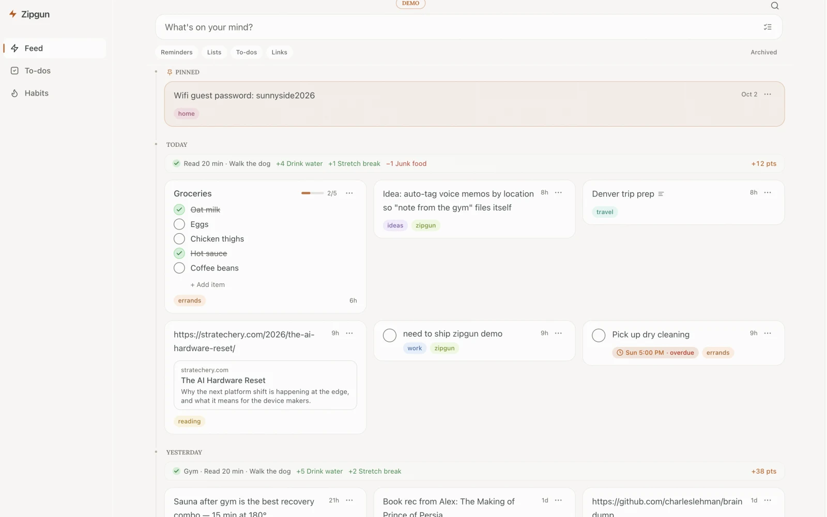Filter feed by Links

(279, 52)
